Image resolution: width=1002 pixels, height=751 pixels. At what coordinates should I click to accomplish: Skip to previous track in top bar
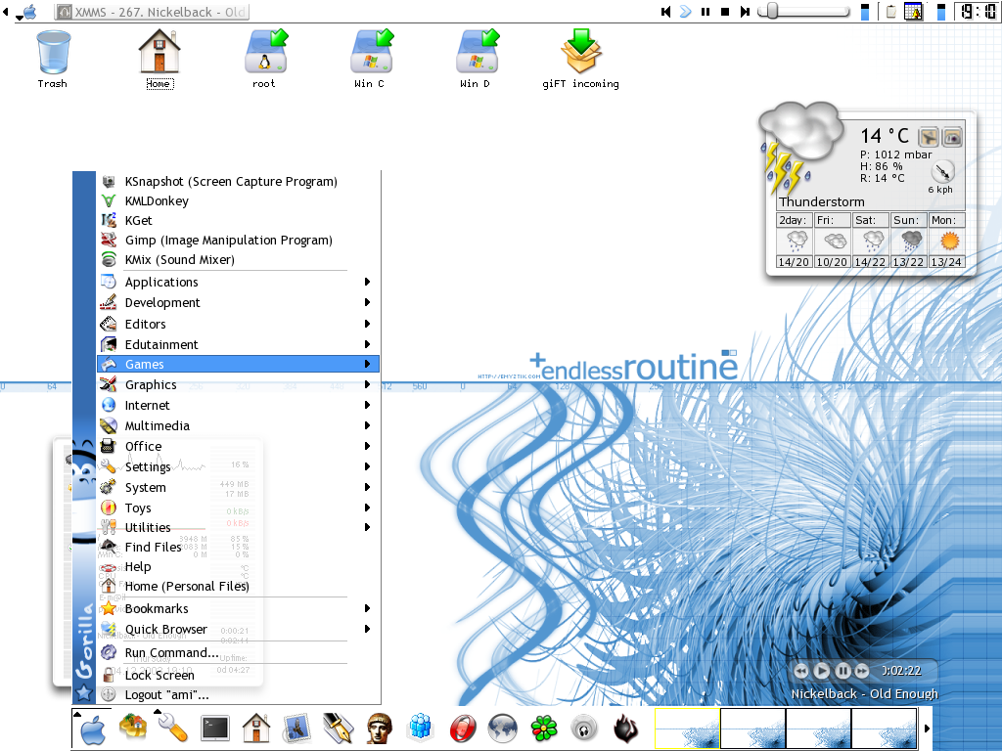tap(665, 12)
